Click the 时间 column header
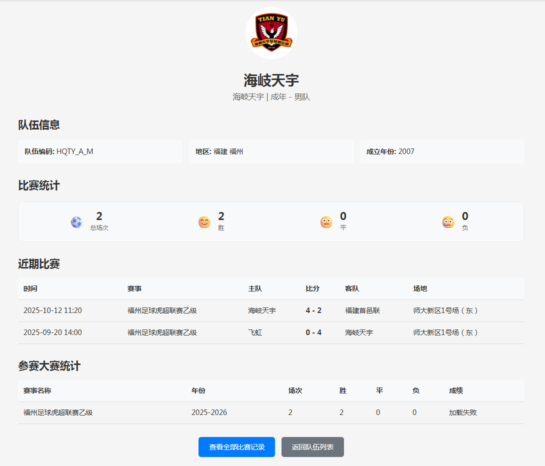545x466 pixels. tap(31, 288)
